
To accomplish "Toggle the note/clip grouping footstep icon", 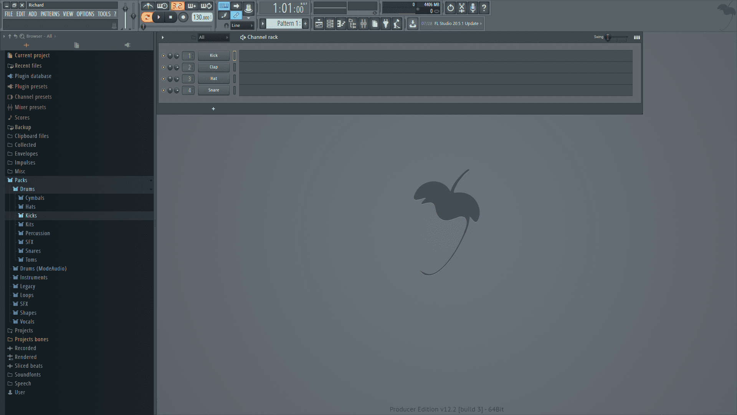I will [224, 15].
